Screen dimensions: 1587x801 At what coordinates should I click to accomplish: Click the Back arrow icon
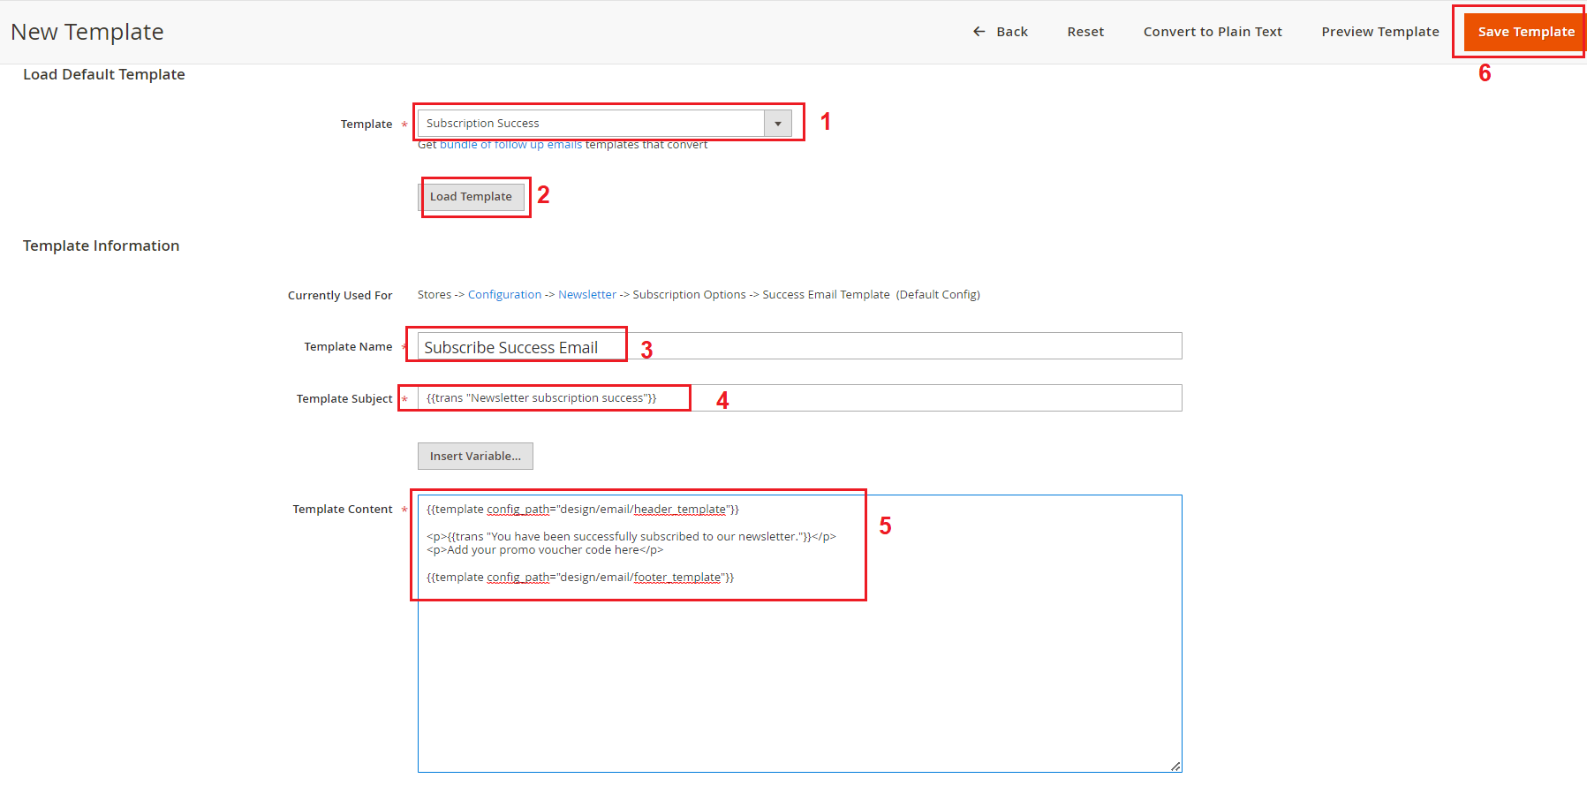[979, 32]
